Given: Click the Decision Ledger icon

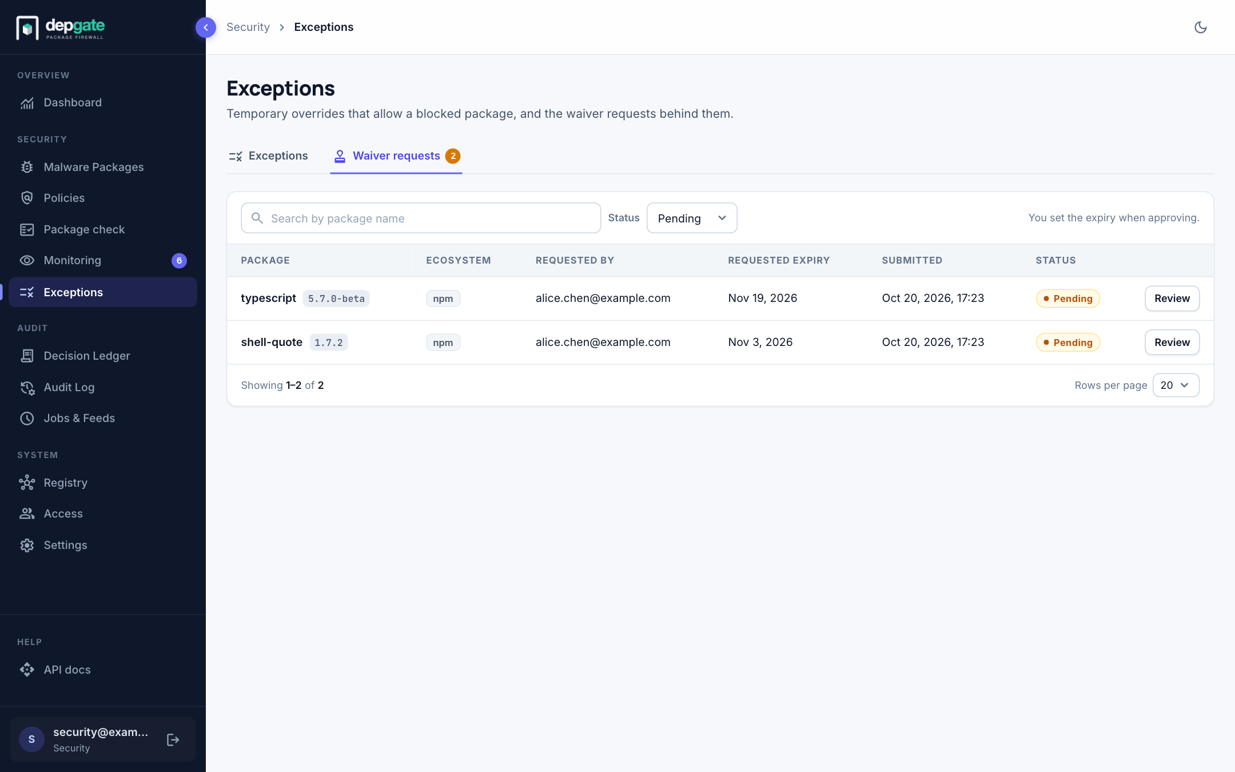Looking at the screenshot, I should point(27,356).
